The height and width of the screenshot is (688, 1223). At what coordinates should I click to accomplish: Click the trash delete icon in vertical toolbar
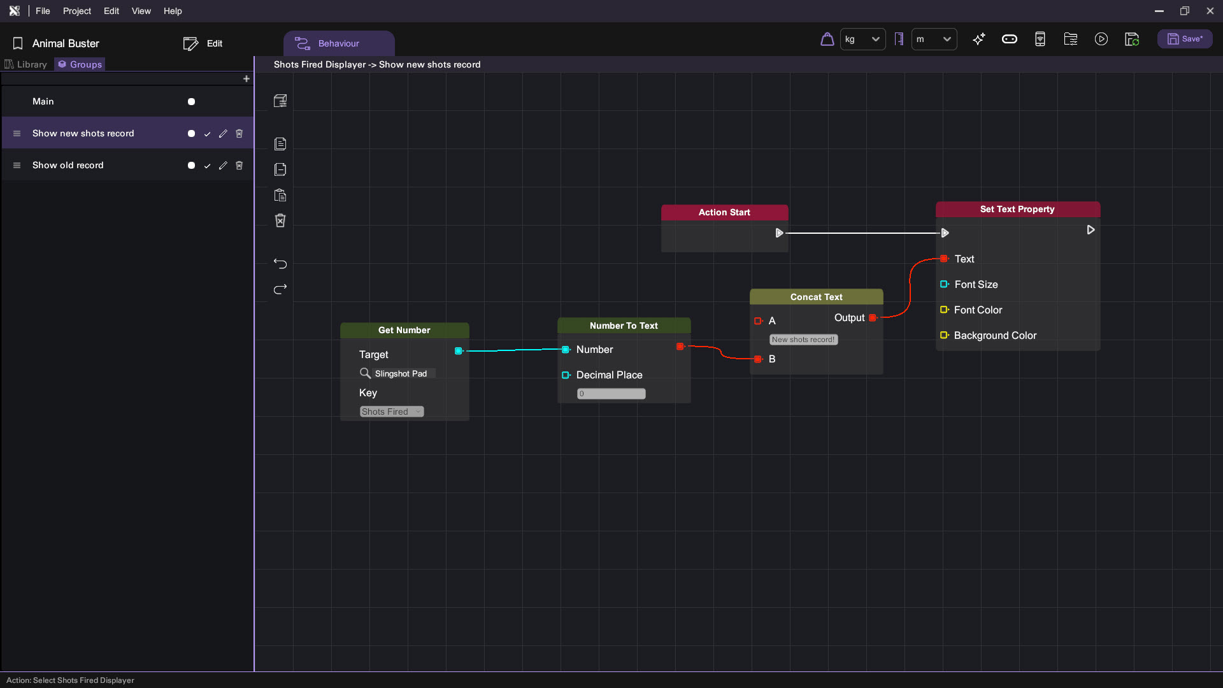(280, 220)
